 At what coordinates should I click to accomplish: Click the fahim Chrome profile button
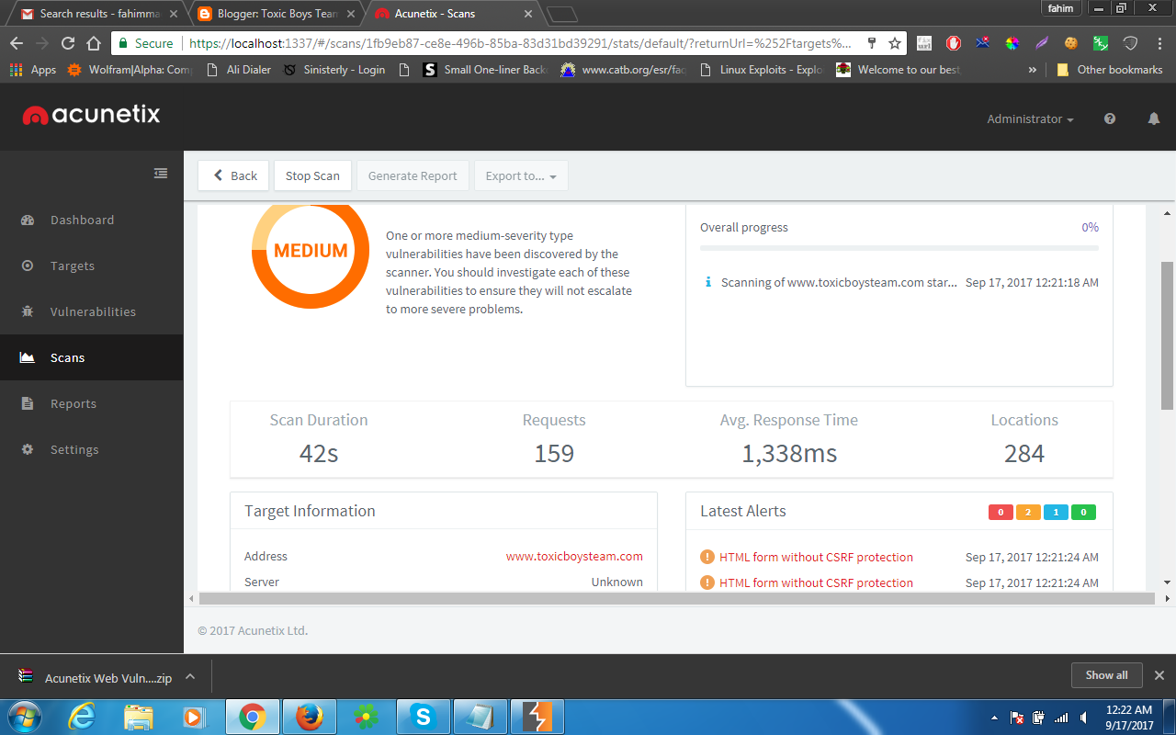point(1060,8)
